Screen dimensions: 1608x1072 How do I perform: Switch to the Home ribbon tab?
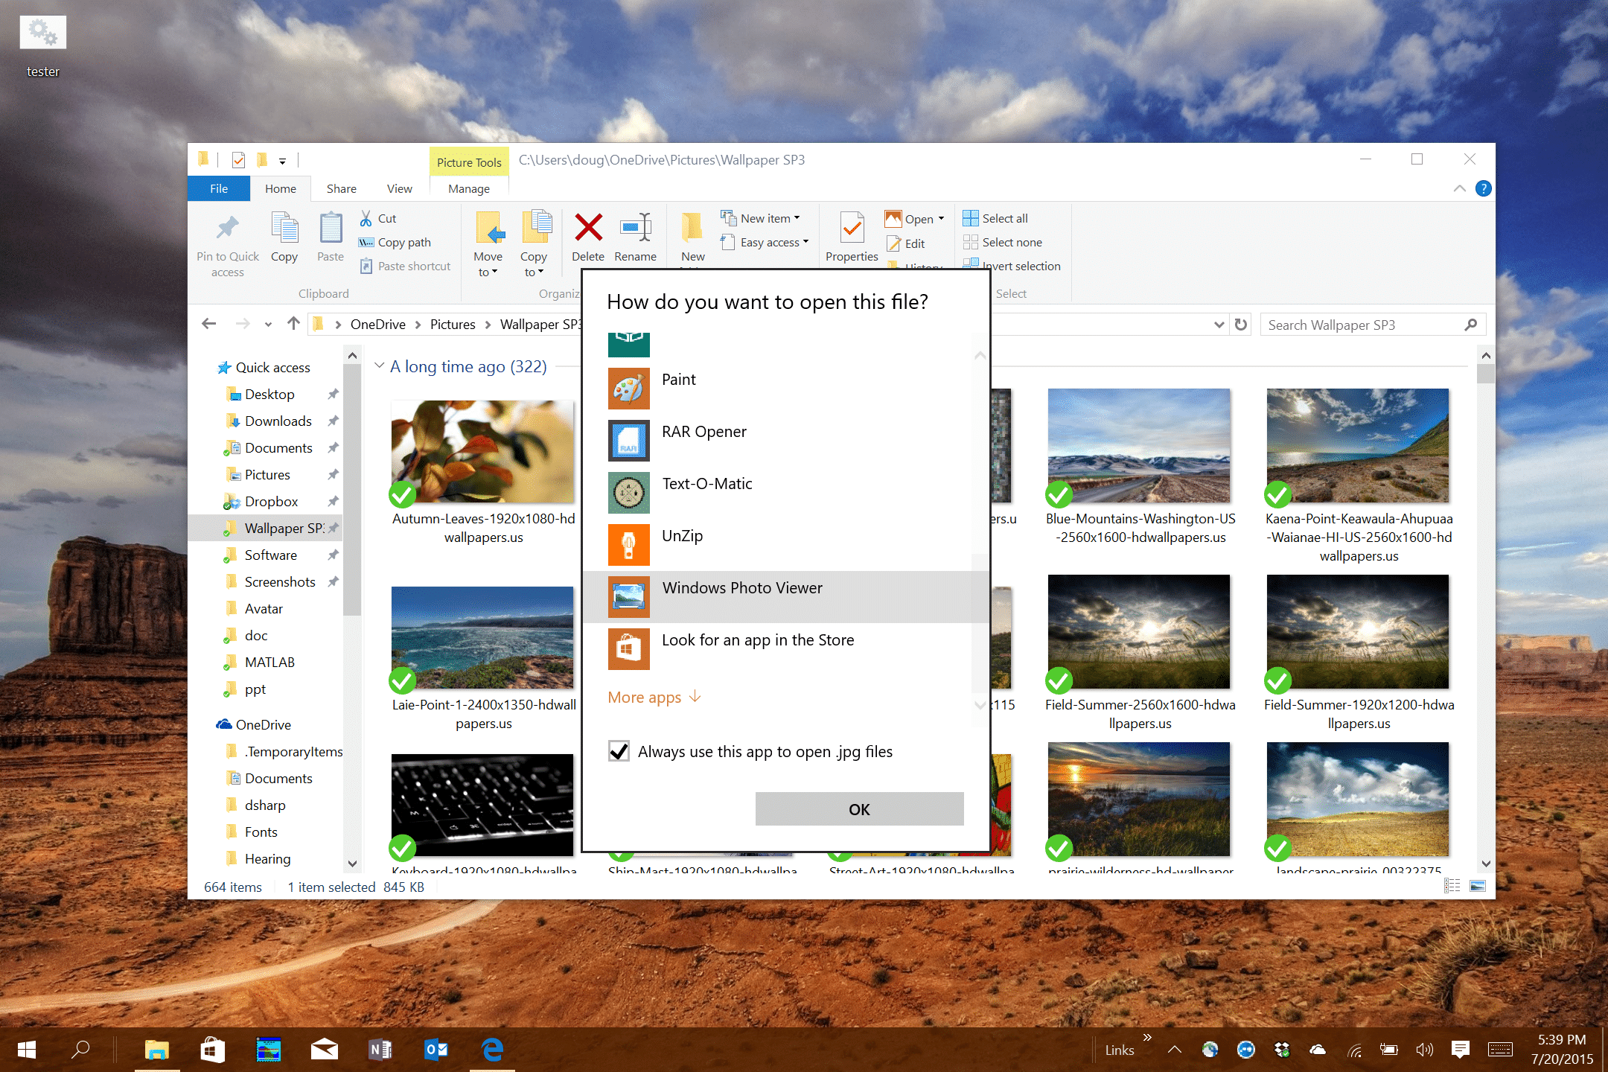click(281, 188)
